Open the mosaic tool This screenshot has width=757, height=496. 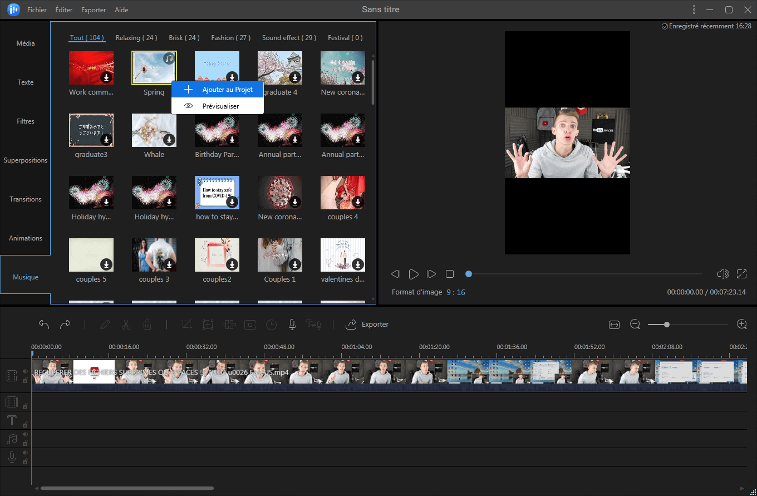[229, 324]
